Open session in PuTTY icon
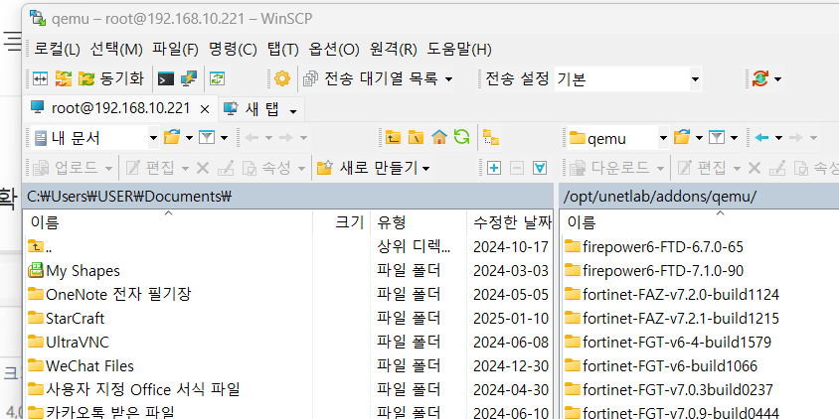Viewport: 839px width, 419px height. pyautogui.click(x=188, y=79)
